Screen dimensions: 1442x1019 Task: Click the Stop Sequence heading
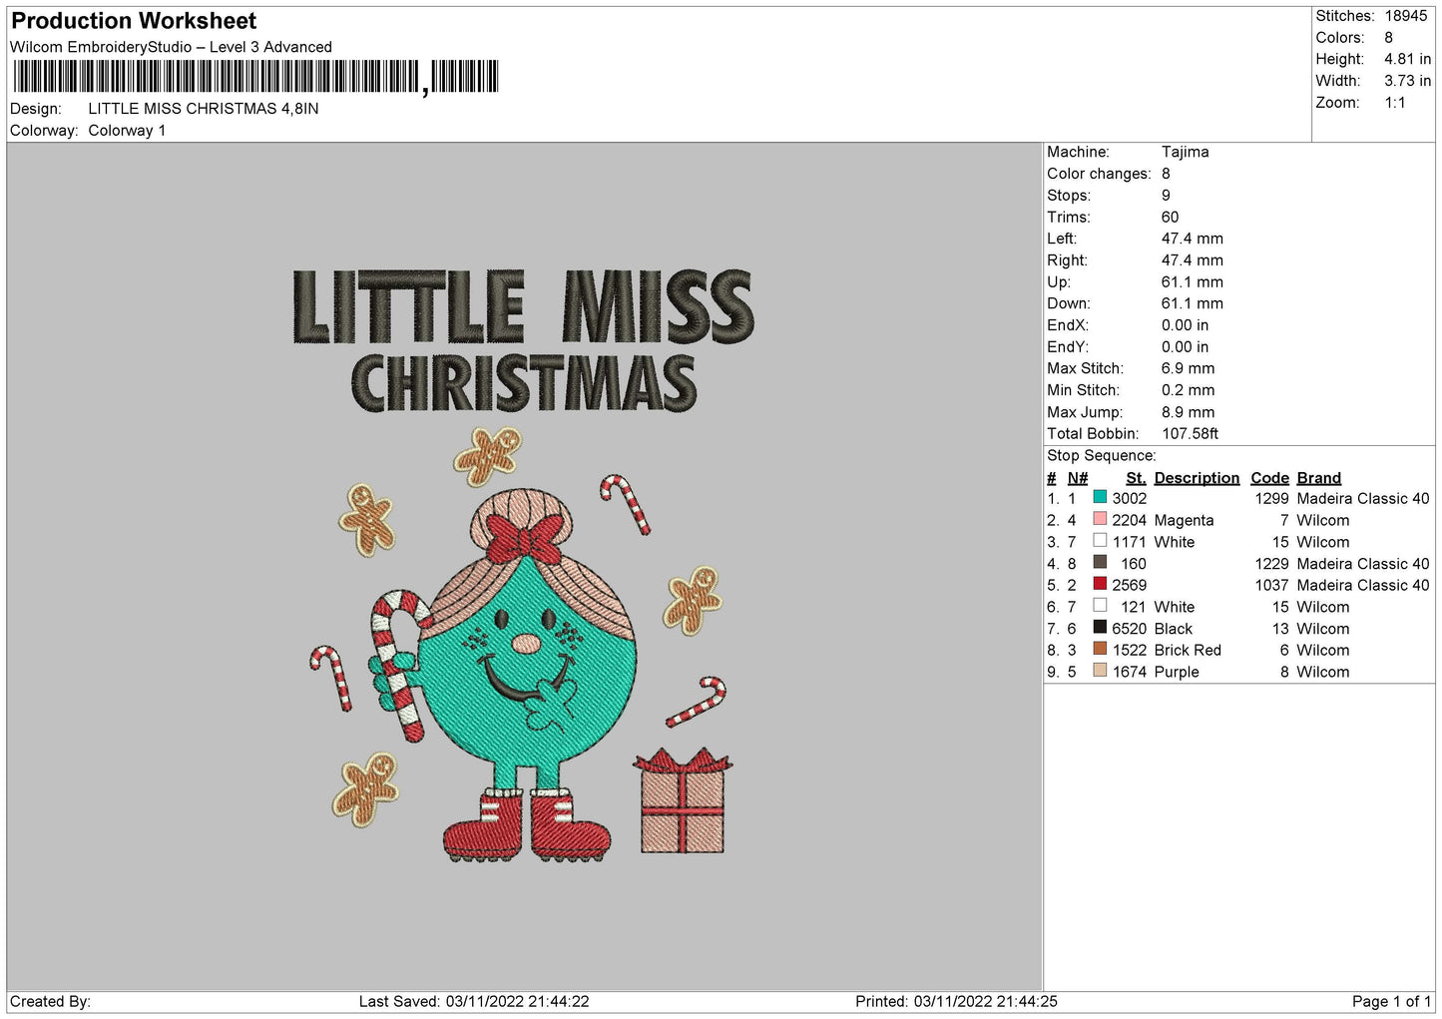[x=1101, y=456]
